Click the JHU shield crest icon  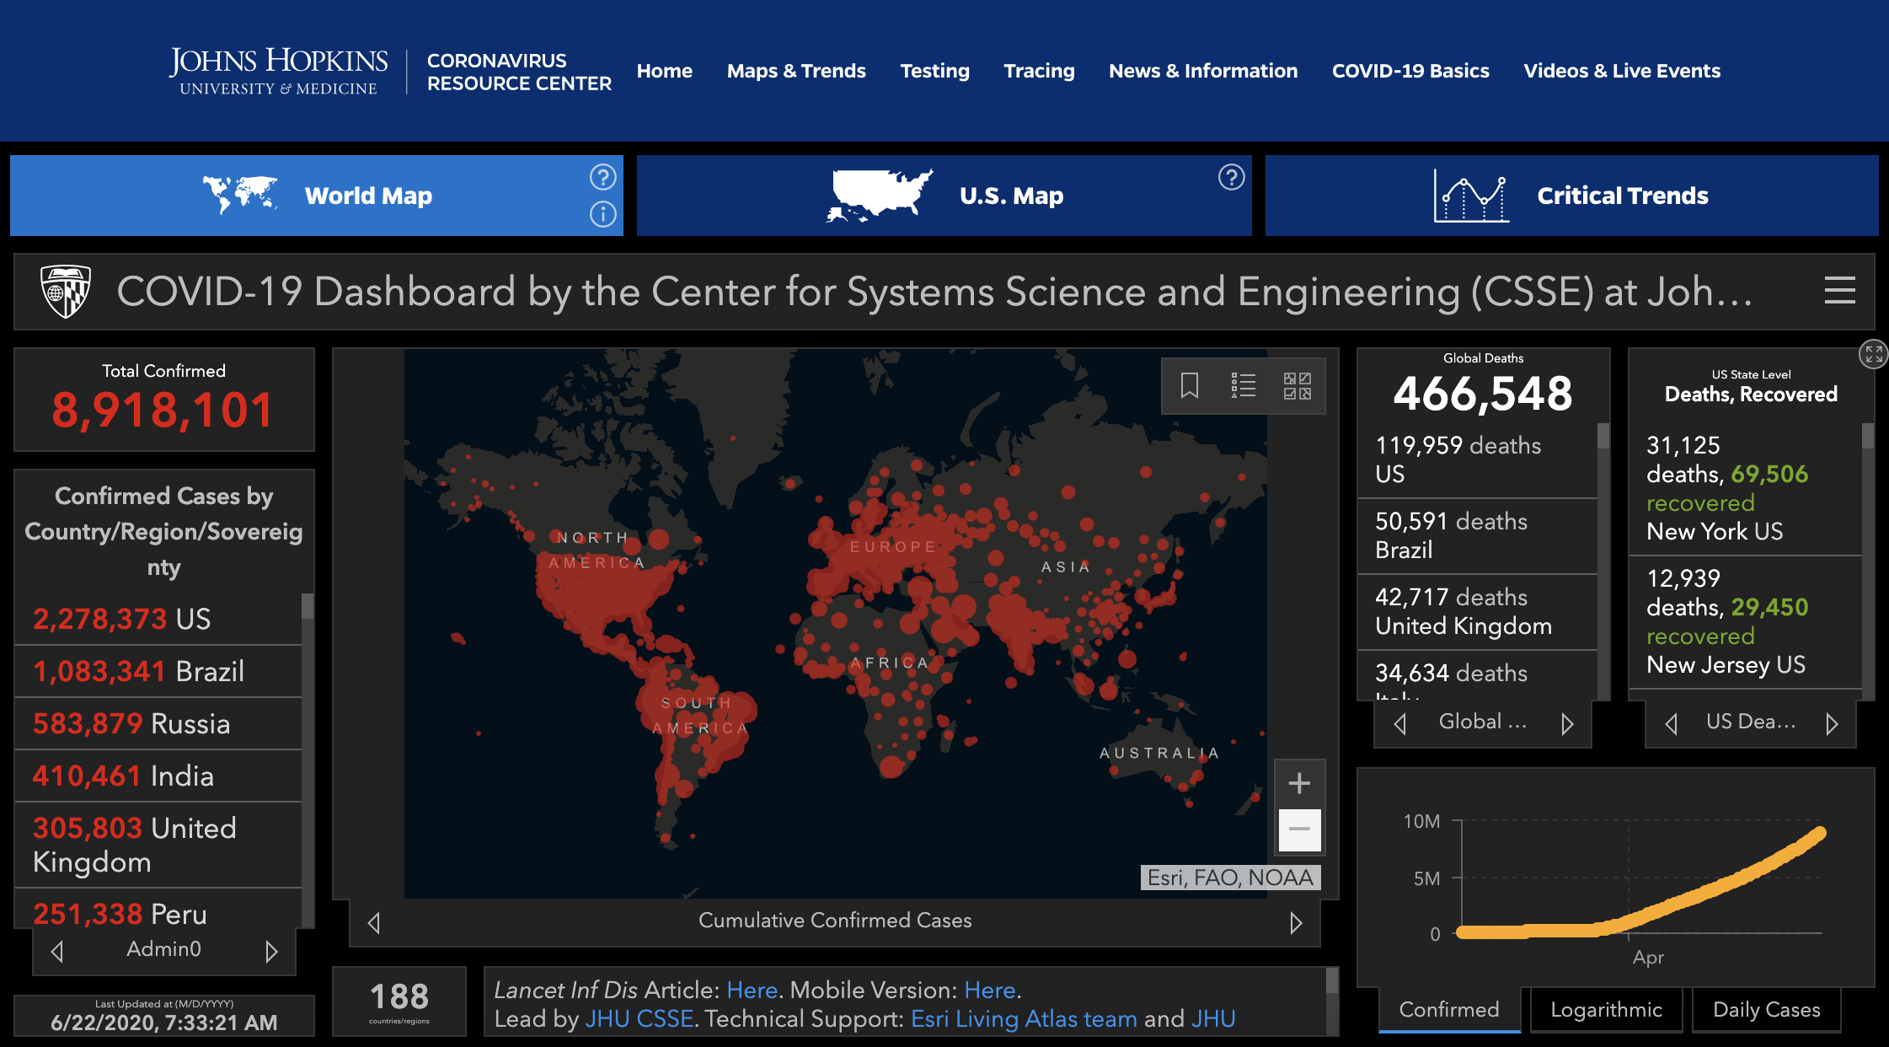(x=66, y=292)
